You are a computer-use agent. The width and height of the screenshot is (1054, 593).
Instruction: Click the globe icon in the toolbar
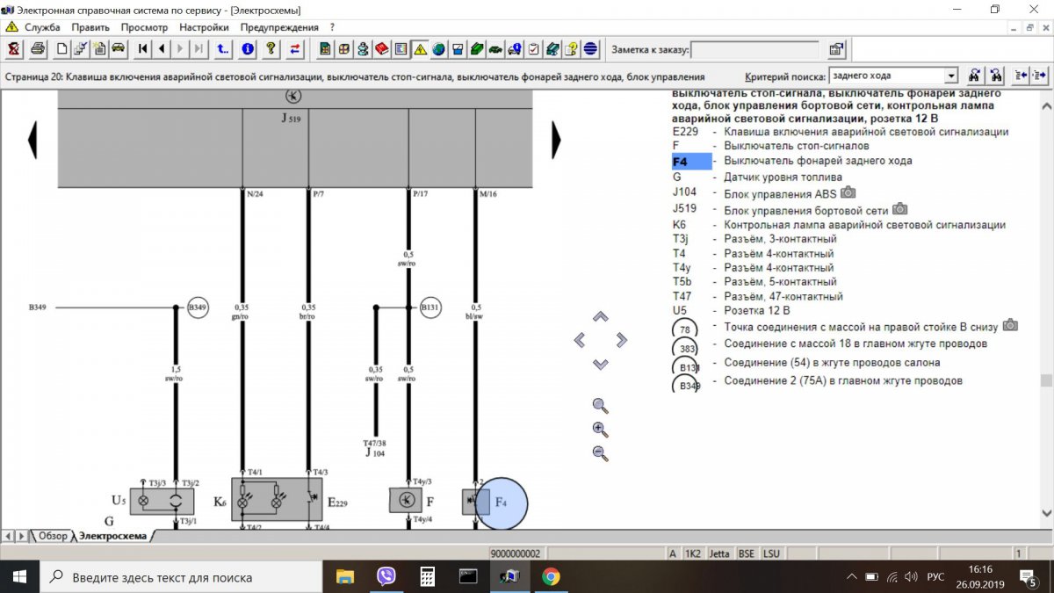[438, 49]
